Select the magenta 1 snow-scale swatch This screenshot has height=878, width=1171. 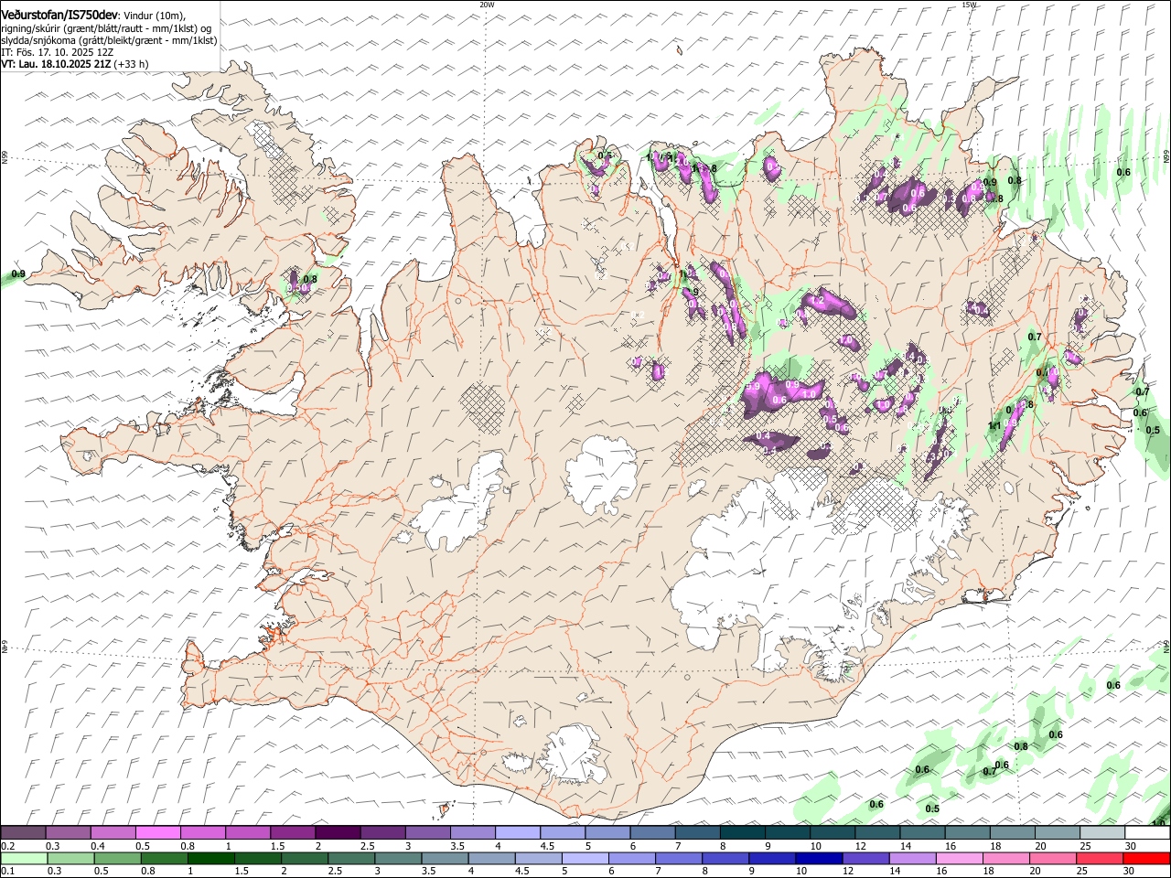click(248, 833)
